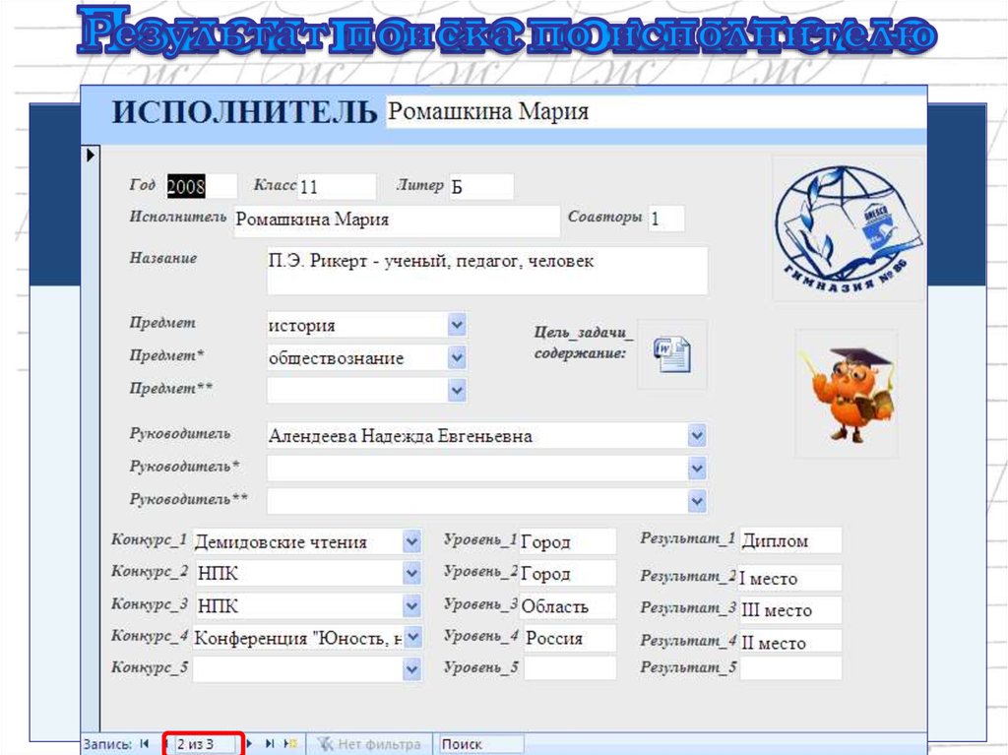The height and width of the screenshot is (755, 1008).
Task: Click 'Результат_3' field showing III место
Action: [790, 609]
